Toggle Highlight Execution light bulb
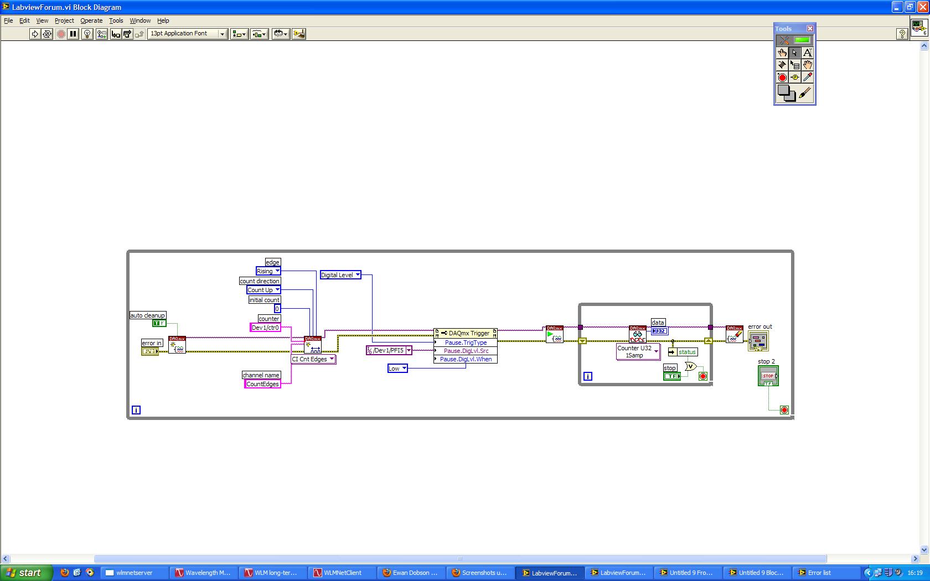The image size is (930, 581). pyautogui.click(x=87, y=34)
